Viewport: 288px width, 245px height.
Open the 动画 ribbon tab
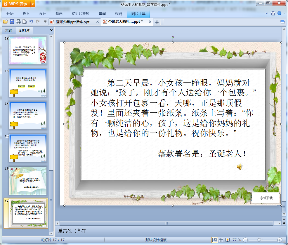[x=59, y=14]
